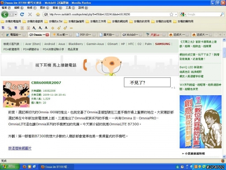
Task: Close the active Omnia tab with red X
Action: 47,35
